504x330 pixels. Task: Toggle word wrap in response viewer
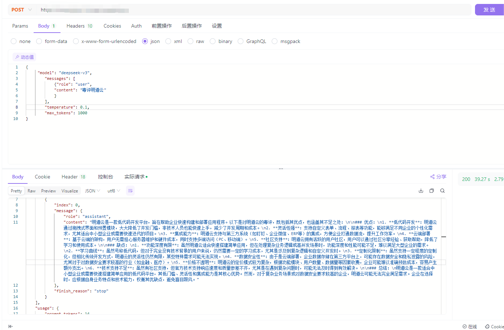point(130,191)
